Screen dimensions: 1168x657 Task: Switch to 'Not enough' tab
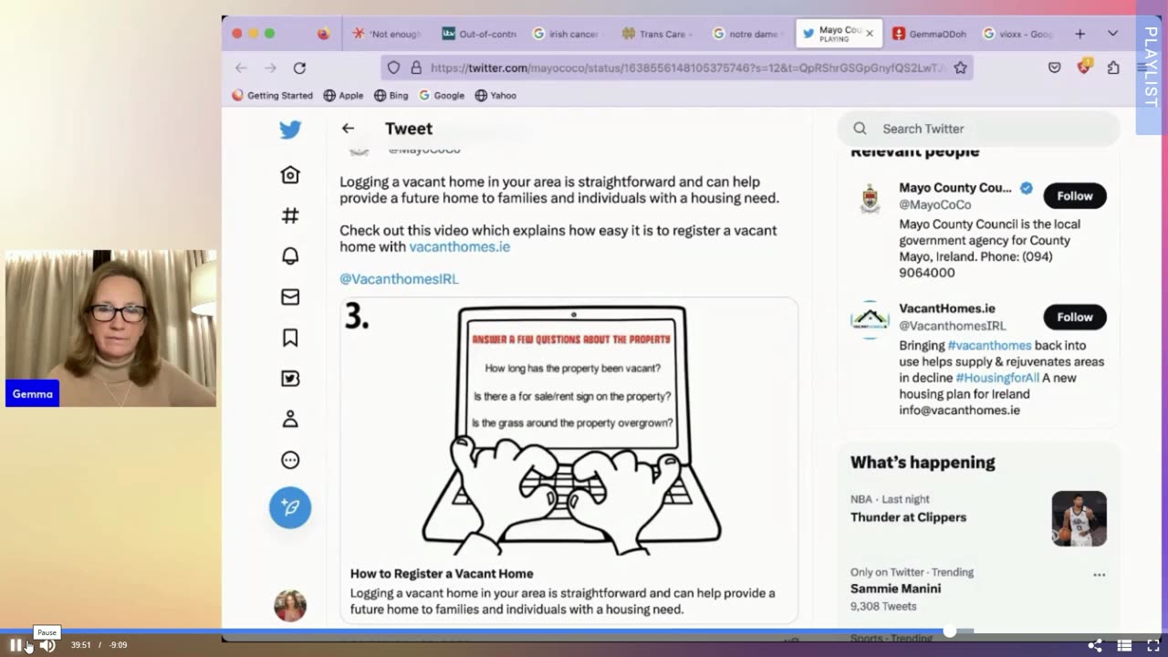387,34
